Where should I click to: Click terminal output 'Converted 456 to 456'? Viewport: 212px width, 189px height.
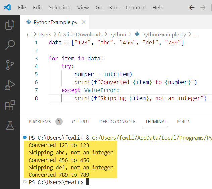(59, 160)
